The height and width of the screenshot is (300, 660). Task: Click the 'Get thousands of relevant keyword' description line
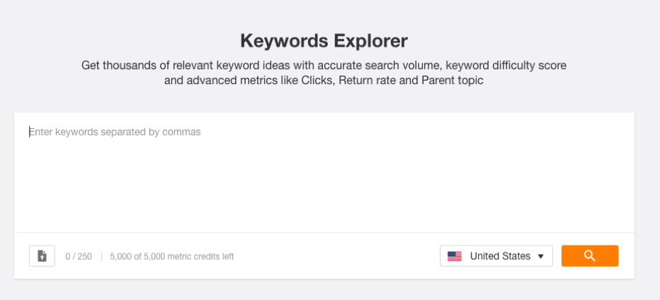[324, 66]
